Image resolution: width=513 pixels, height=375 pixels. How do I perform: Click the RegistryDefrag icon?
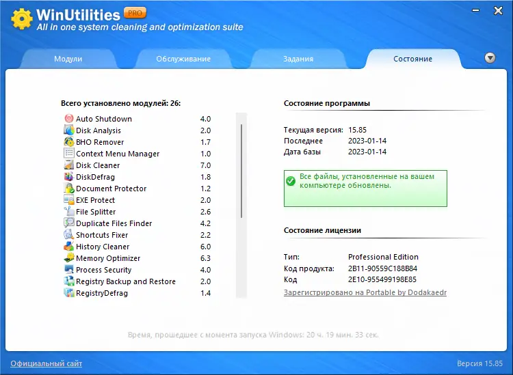pos(68,292)
